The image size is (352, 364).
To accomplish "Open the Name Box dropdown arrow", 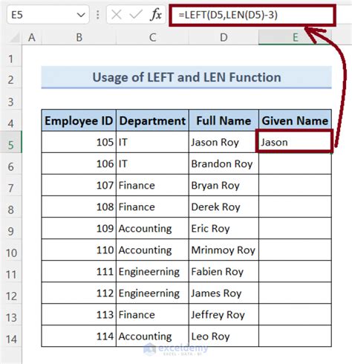I will (81, 15).
